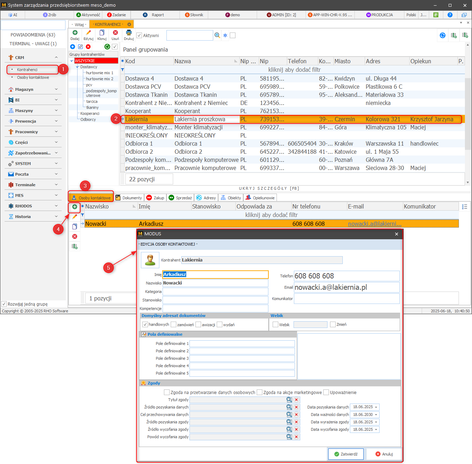Click the Usuń delete icon
472x464 pixels.
(115, 33)
